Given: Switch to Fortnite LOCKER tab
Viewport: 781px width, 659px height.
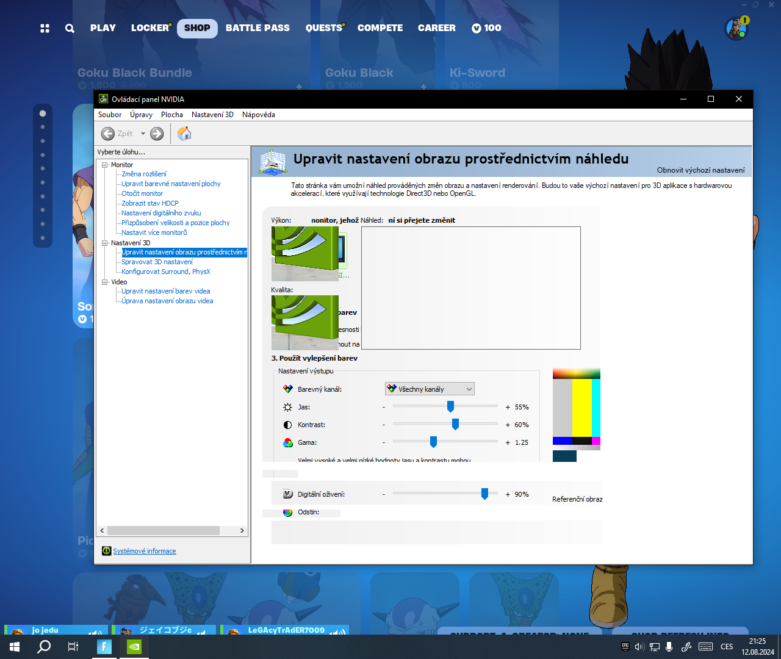Looking at the screenshot, I should point(150,28).
